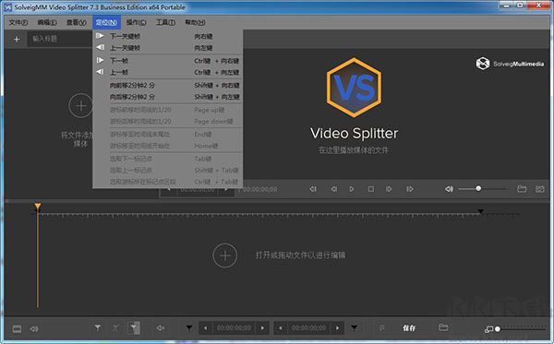Adjust the player volume slider knob
This screenshot has width=554, height=344.
click(x=478, y=188)
